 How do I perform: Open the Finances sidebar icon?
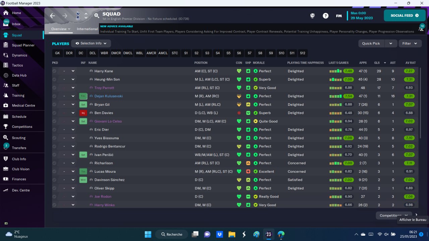click(6, 179)
